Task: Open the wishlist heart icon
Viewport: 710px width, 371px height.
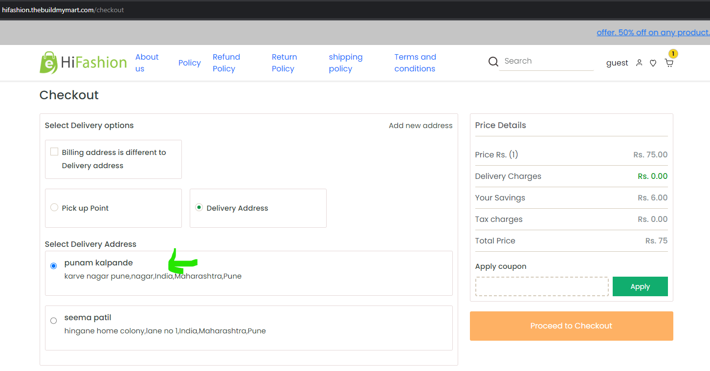Action: click(x=653, y=63)
